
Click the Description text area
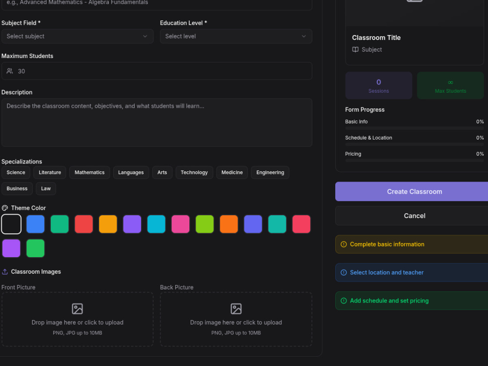157,122
